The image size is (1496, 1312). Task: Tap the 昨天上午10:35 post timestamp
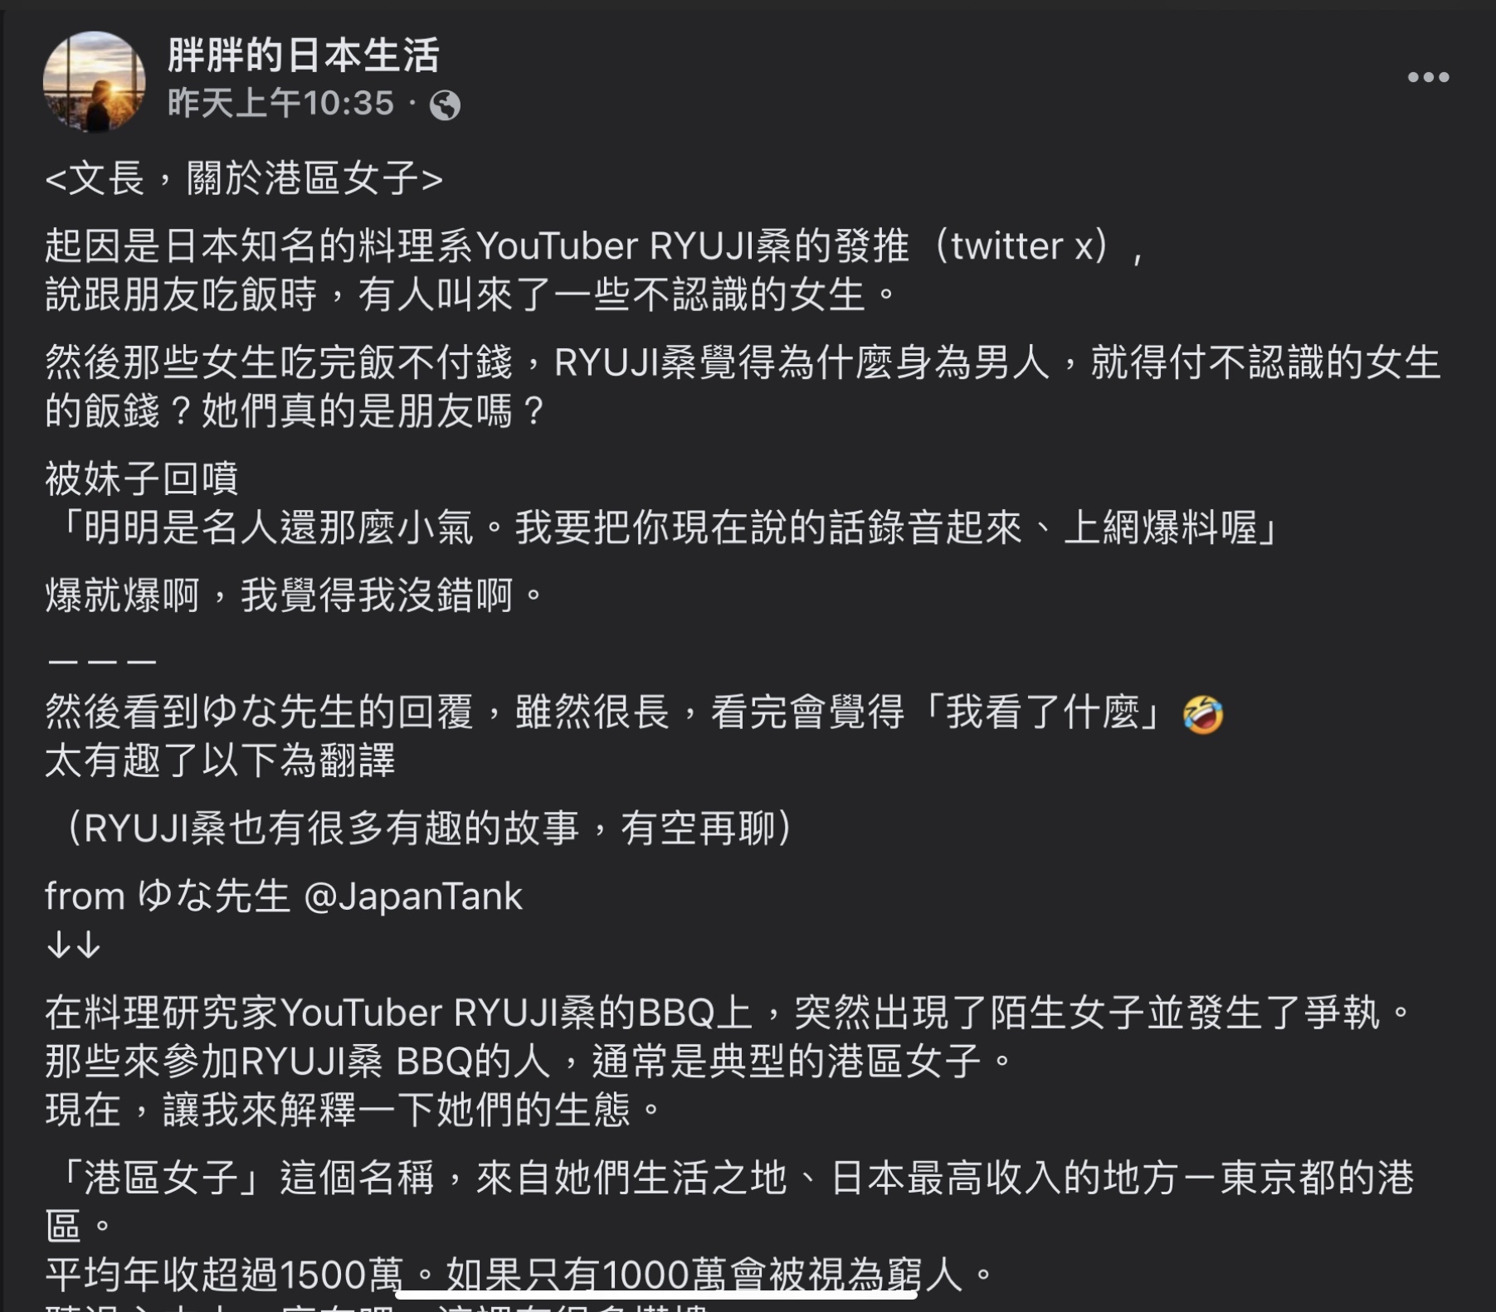coord(280,104)
